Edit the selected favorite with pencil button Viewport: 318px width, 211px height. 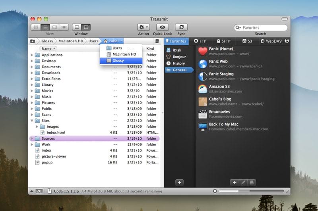pos(243,182)
